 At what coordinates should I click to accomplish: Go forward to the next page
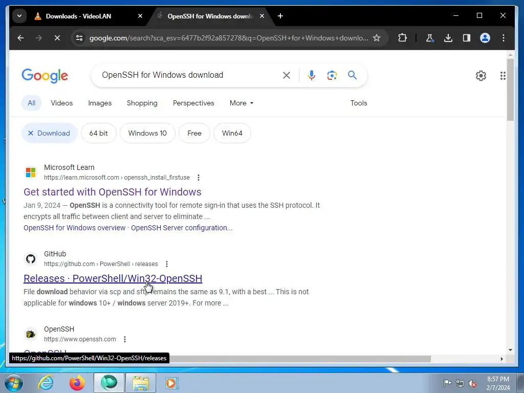[x=39, y=38]
